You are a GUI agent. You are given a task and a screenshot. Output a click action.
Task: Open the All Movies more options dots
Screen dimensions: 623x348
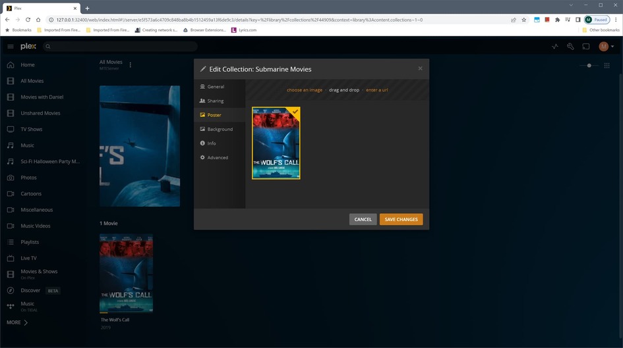coord(131,65)
